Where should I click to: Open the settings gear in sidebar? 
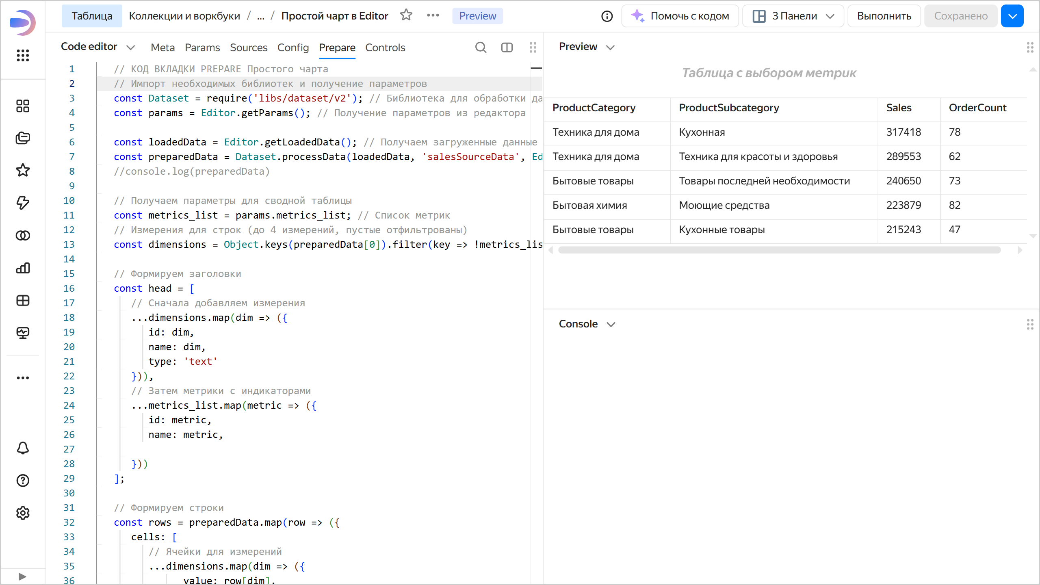(23, 513)
